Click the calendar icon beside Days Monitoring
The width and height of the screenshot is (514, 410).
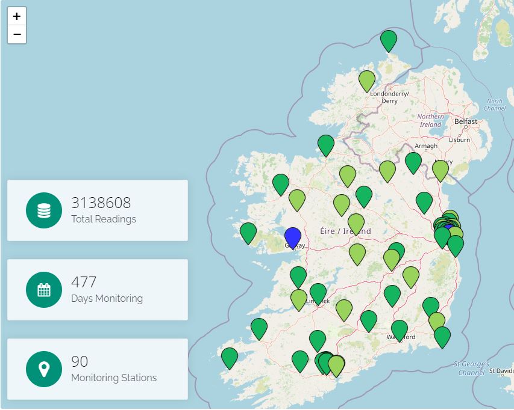tap(43, 290)
